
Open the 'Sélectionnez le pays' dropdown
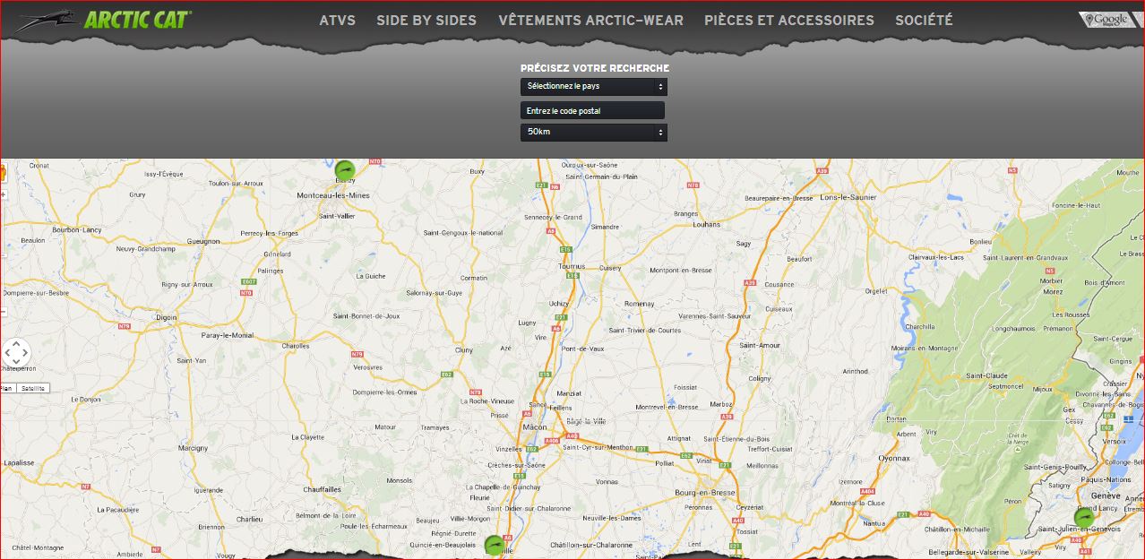(594, 87)
